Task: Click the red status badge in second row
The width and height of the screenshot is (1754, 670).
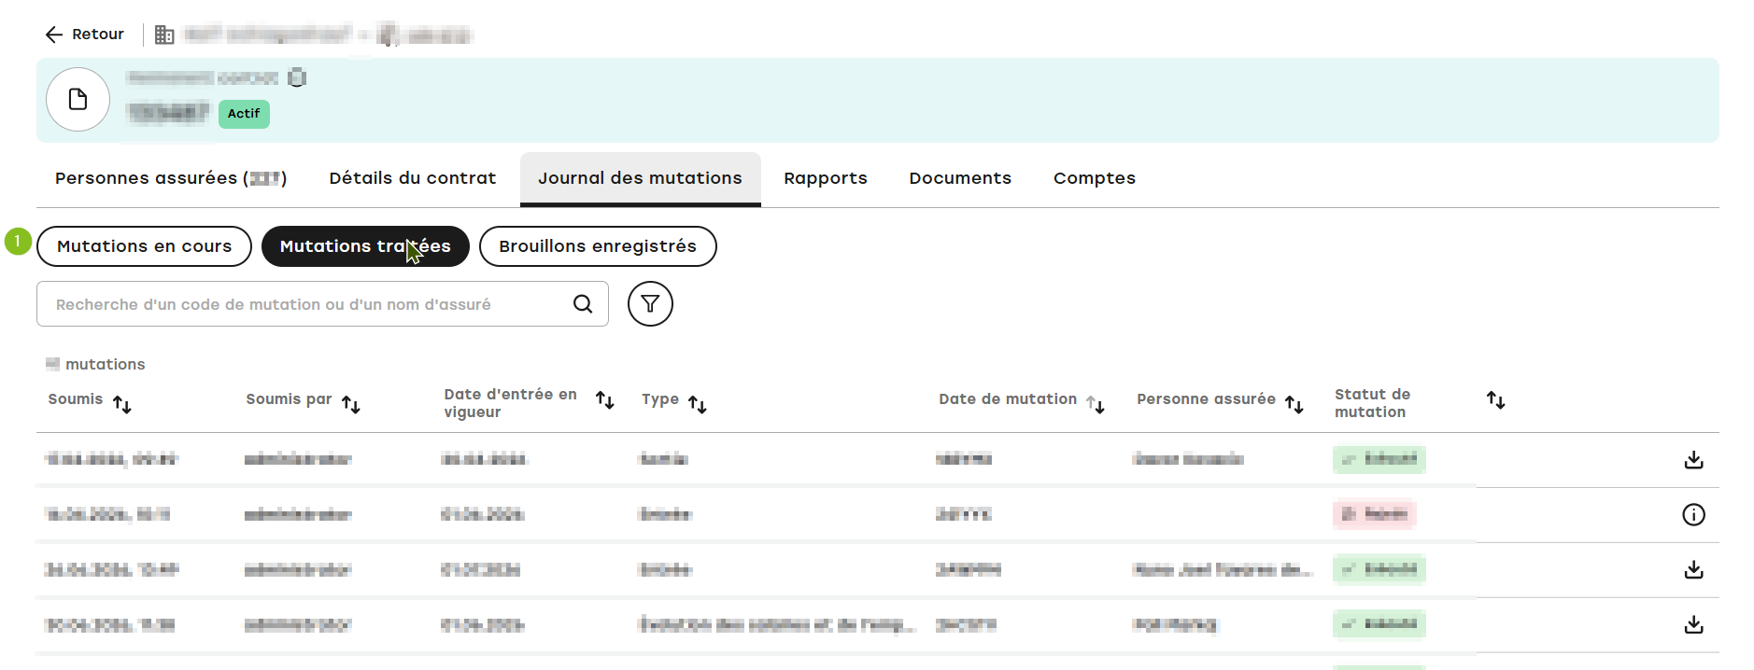Action: tap(1375, 514)
